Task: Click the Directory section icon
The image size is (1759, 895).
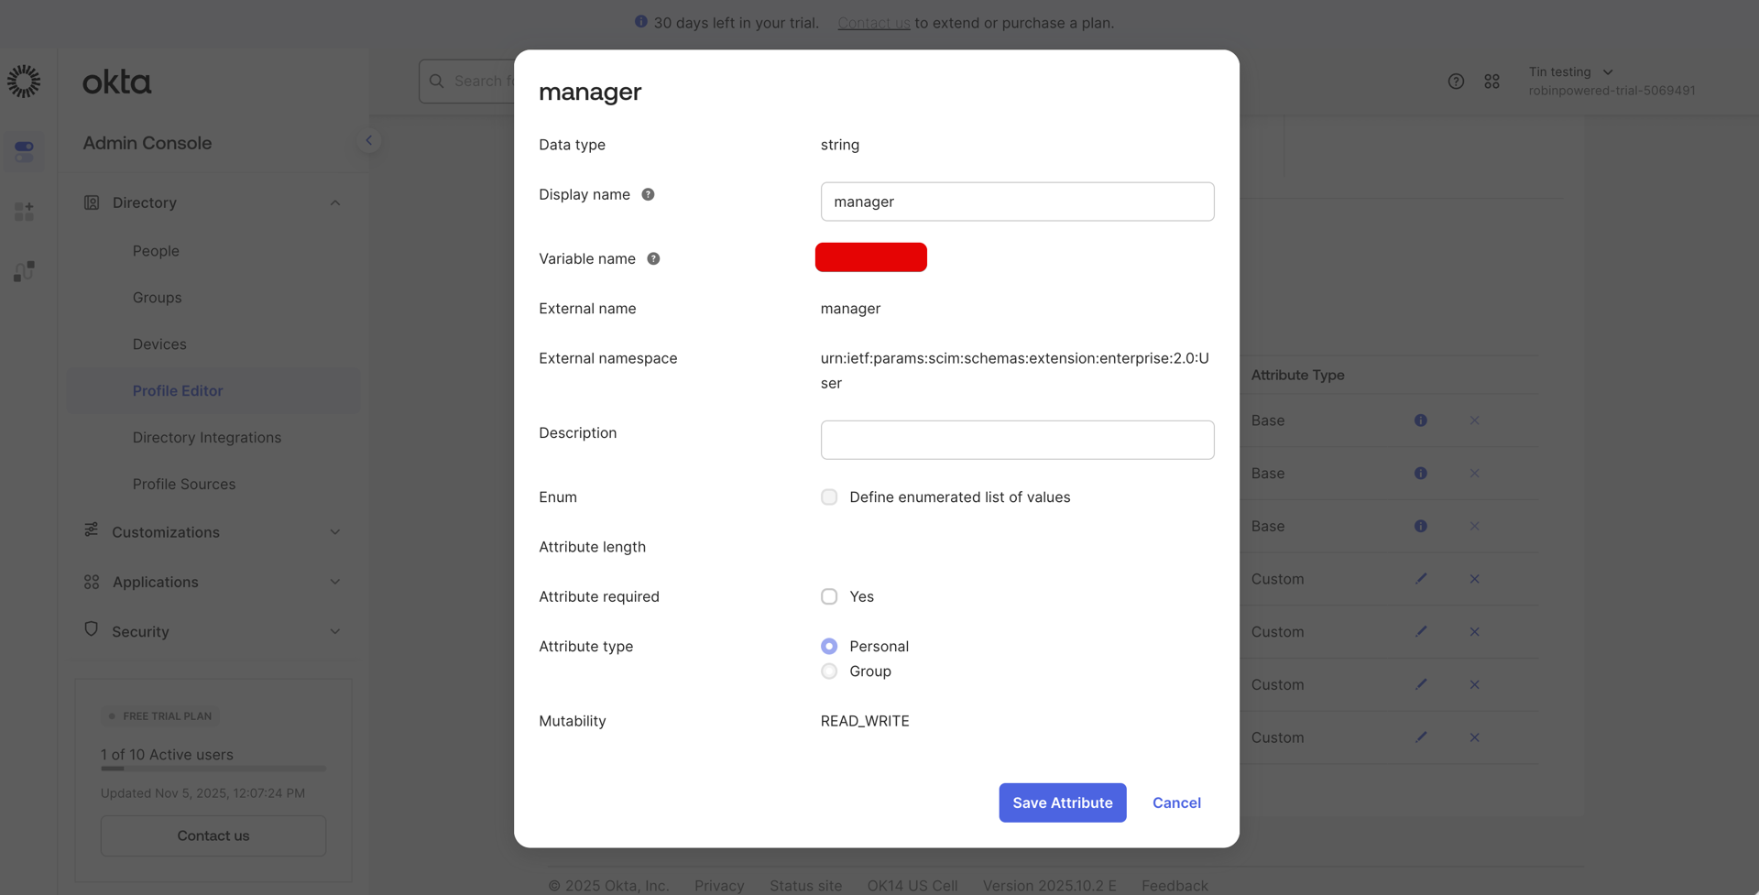Action: 92,202
